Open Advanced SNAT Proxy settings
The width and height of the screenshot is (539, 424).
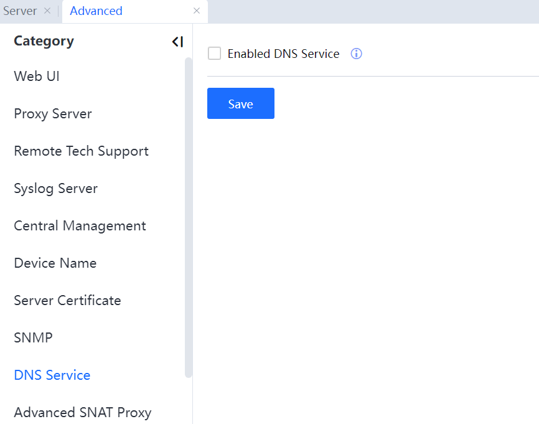82,412
